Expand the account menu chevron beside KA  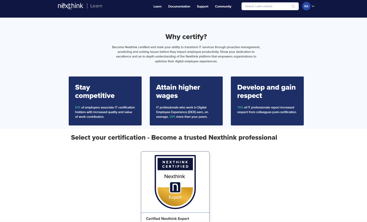point(313,6)
